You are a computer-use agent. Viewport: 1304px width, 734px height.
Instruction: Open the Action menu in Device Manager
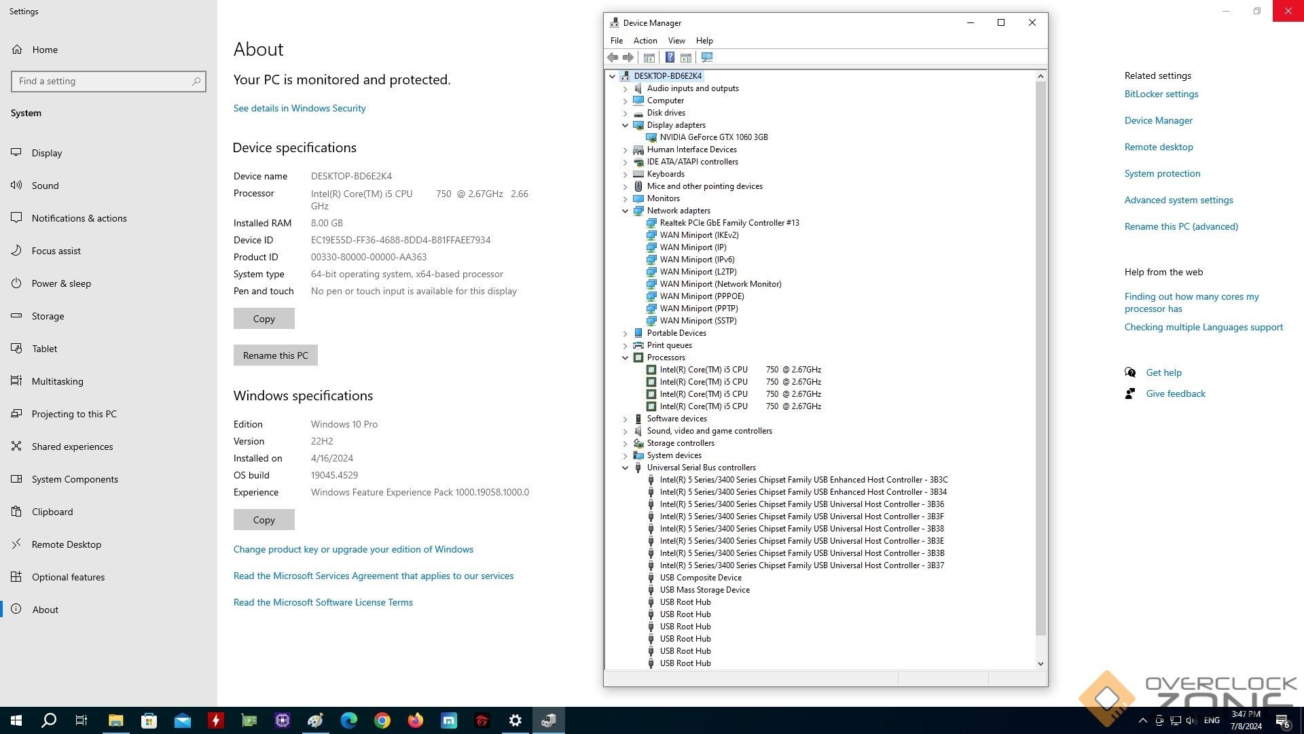(645, 41)
